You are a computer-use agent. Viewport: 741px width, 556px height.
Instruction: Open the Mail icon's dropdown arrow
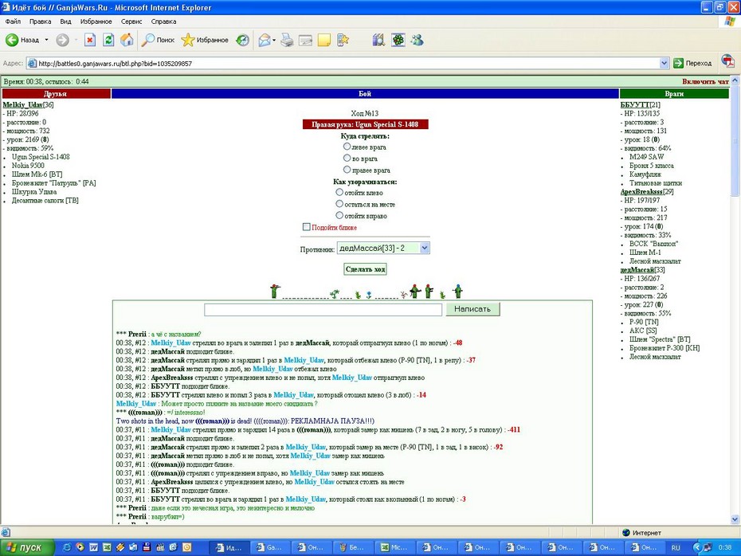(x=274, y=40)
